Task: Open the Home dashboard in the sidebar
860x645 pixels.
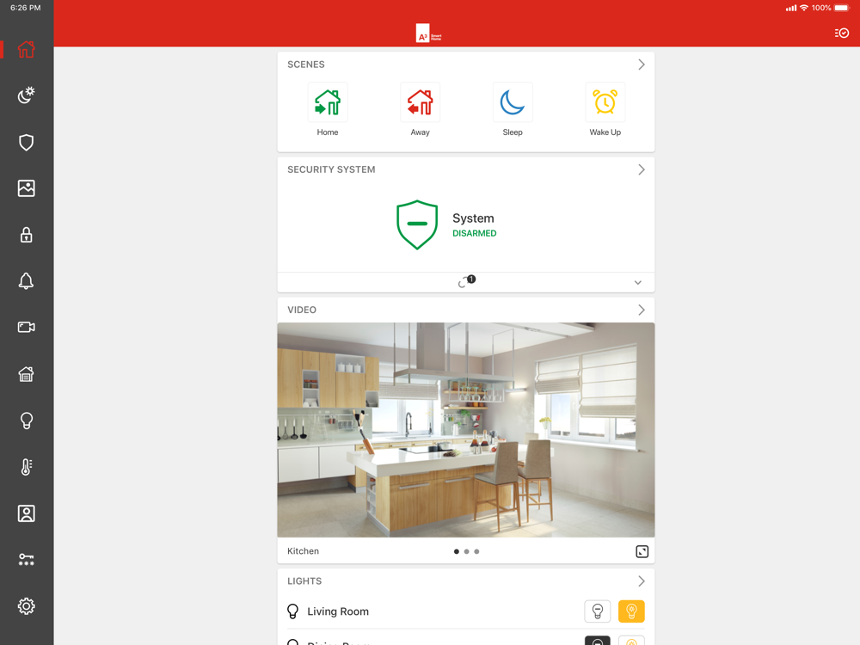Action: [27, 49]
